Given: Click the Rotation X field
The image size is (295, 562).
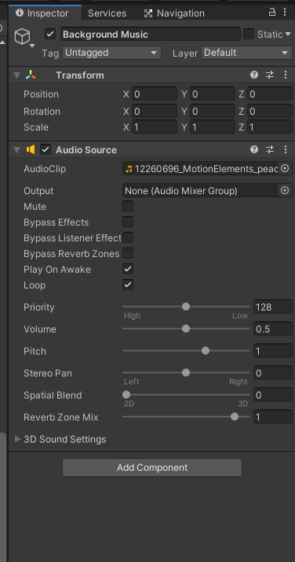Looking at the screenshot, I should tap(155, 111).
